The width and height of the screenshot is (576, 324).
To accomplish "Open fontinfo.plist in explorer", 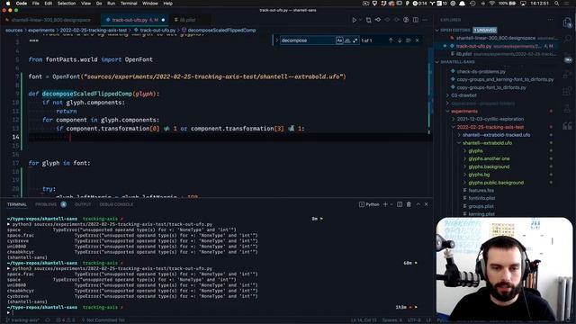I will click(x=481, y=198).
